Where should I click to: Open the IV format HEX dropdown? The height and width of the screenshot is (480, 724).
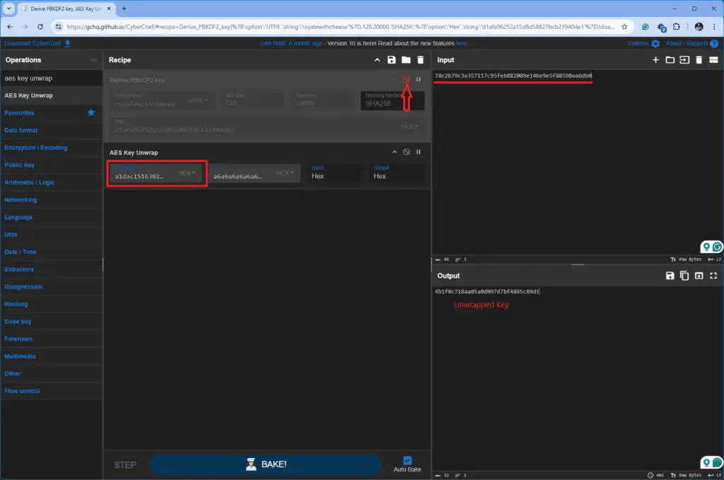[285, 173]
